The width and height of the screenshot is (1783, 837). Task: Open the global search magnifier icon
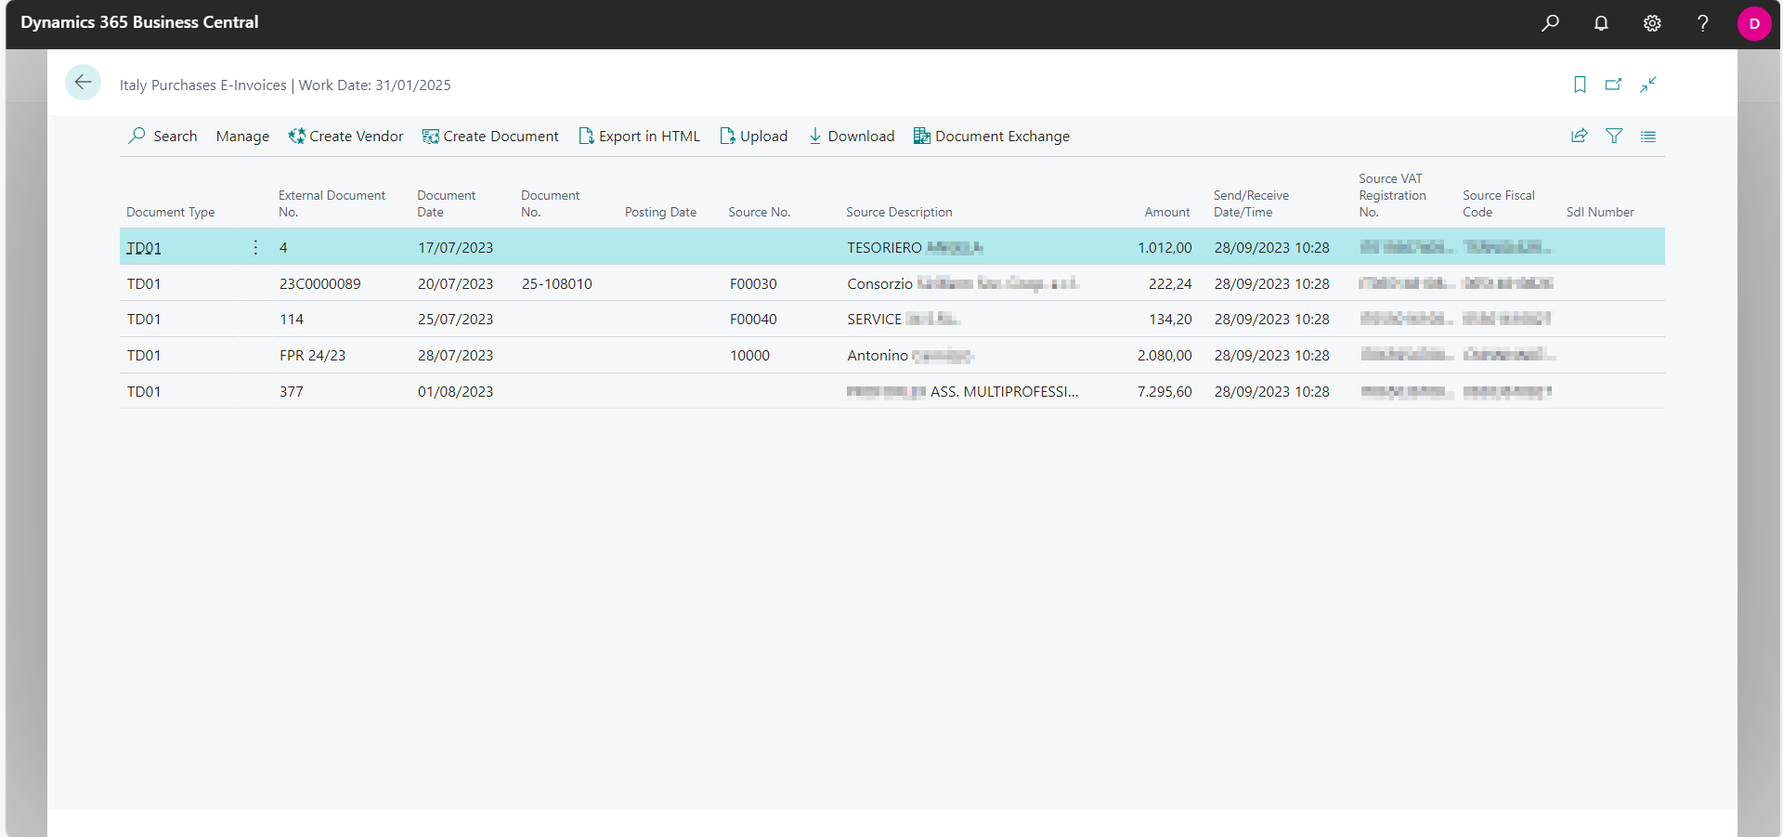1550,23
